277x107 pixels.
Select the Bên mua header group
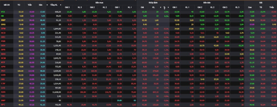100,3
